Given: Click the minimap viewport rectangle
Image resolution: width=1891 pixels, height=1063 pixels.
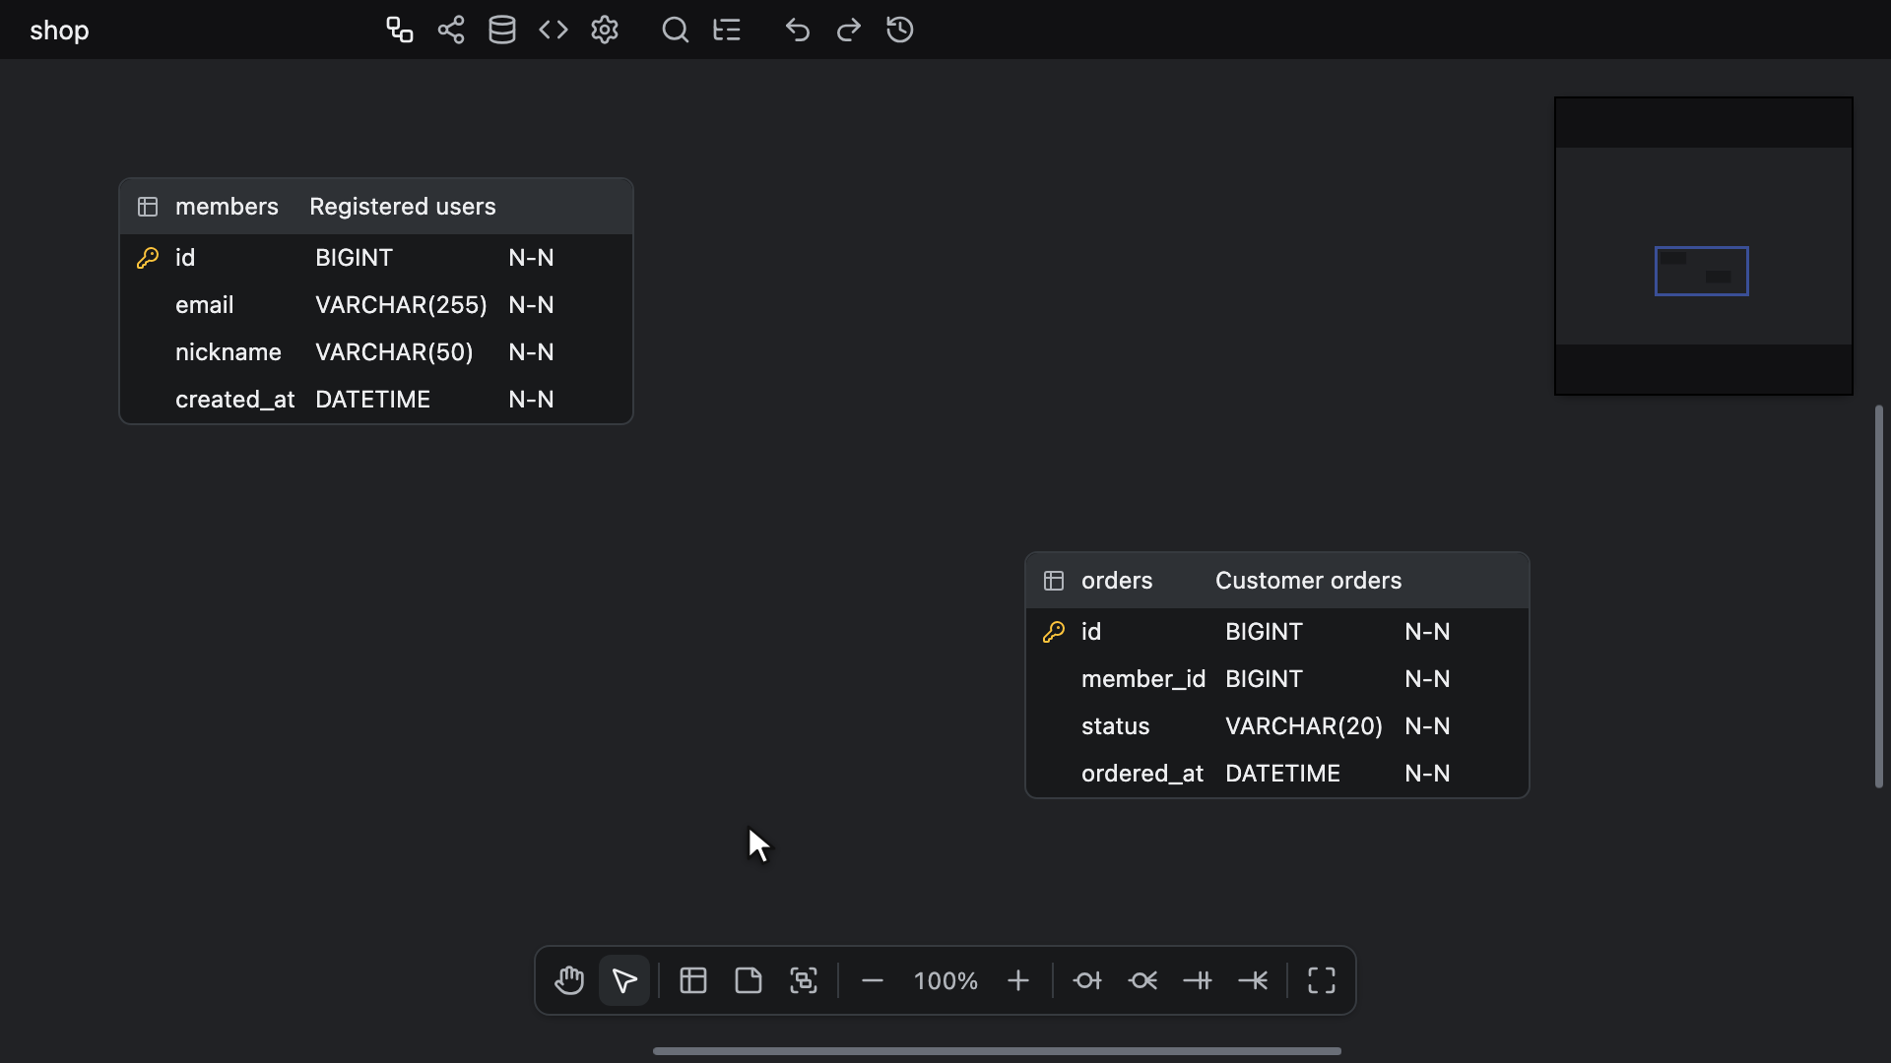Looking at the screenshot, I should point(1702,271).
